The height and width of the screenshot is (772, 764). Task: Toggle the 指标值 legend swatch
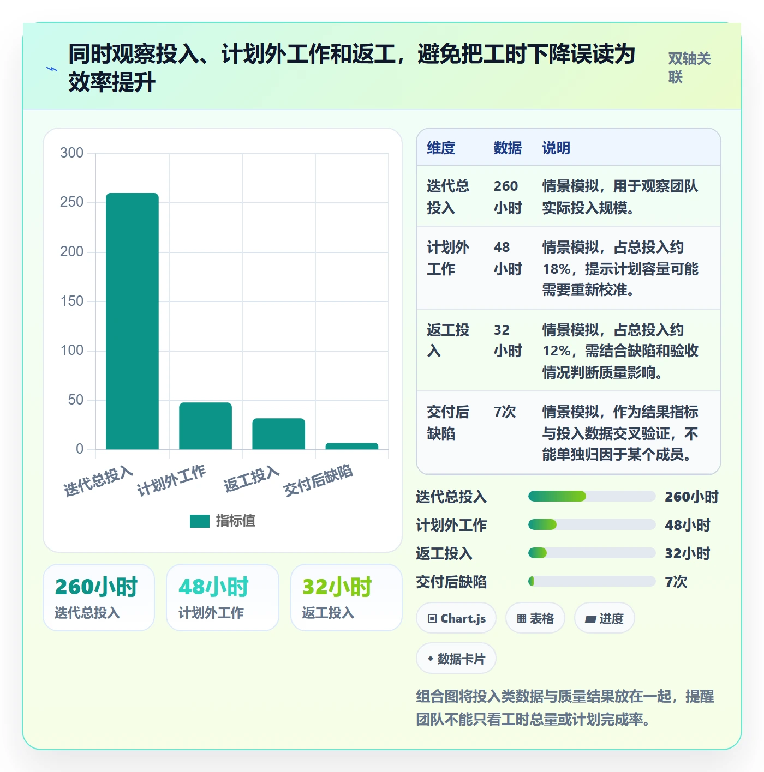point(200,521)
